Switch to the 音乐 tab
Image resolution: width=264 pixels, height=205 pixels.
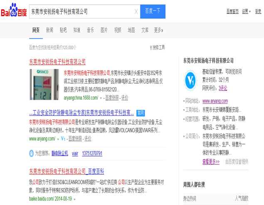90,30
